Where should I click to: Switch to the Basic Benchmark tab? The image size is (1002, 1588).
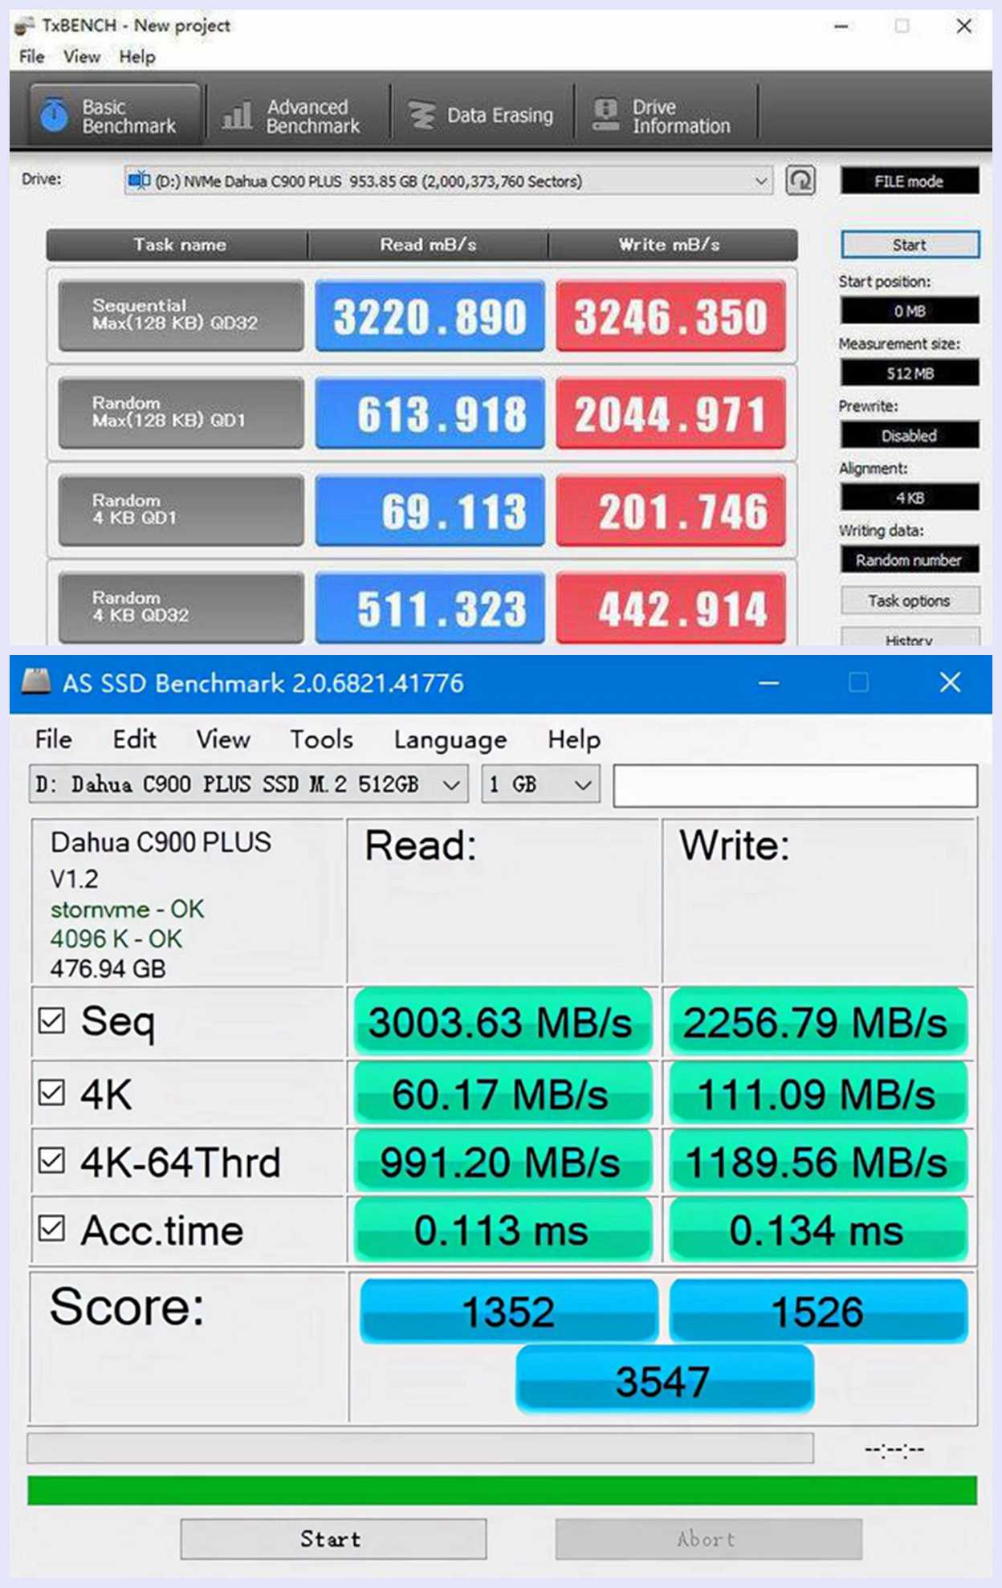tap(116, 116)
